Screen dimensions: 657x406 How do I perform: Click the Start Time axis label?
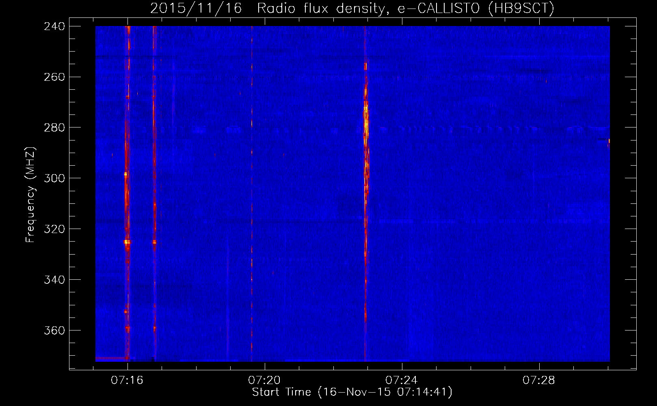click(x=352, y=392)
